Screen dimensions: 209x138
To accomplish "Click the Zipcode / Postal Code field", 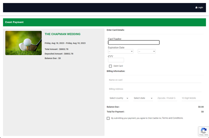I will 167,98.
